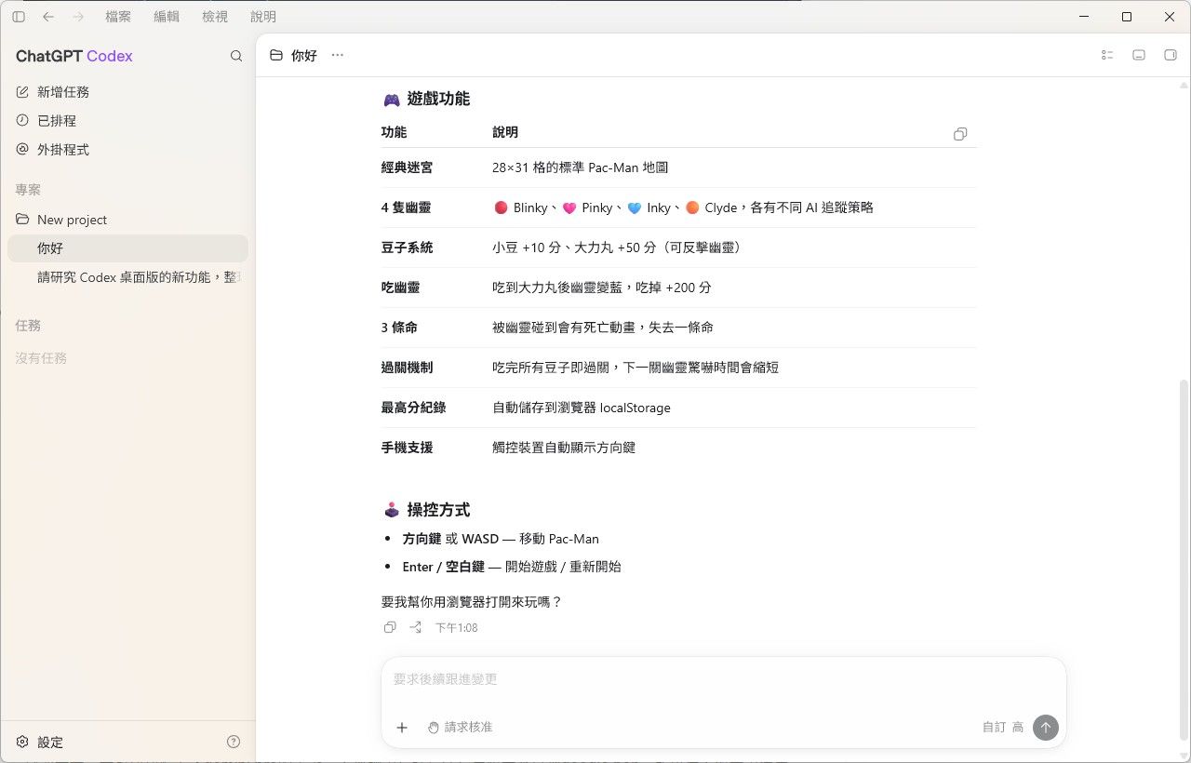Click the share/branch icon beside the timestamp

coord(416,628)
